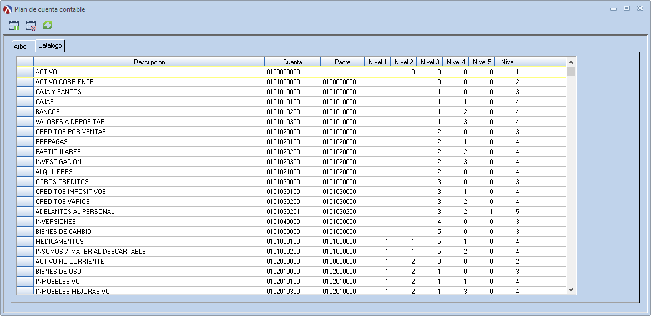Select the ADELANTOS AL PERSONAL row

tap(291, 211)
